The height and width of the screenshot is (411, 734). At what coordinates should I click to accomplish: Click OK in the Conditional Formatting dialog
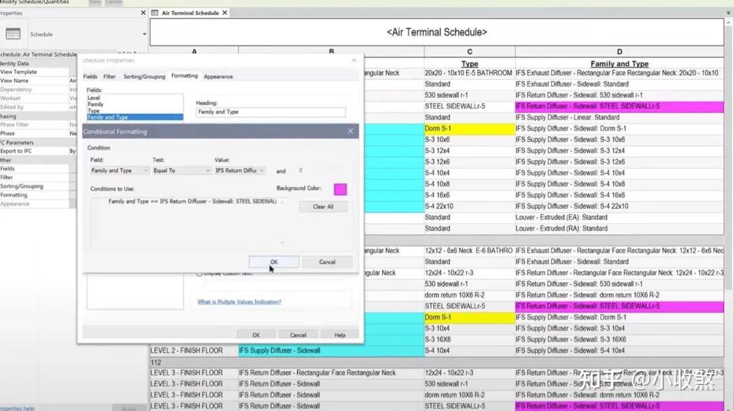(274, 261)
